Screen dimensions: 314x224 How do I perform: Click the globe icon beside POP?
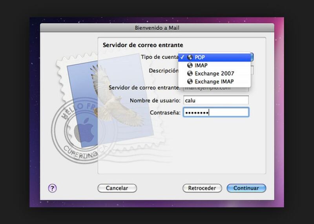point(190,57)
